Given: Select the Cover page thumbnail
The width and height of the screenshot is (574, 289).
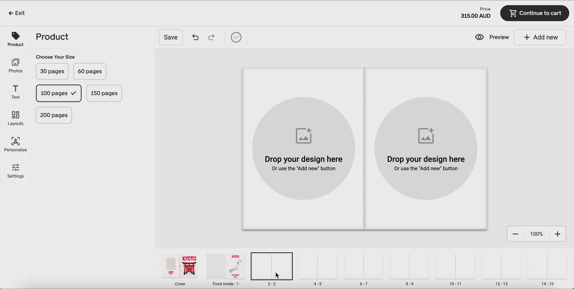Looking at the screenshot, I should tap(180, 266).
